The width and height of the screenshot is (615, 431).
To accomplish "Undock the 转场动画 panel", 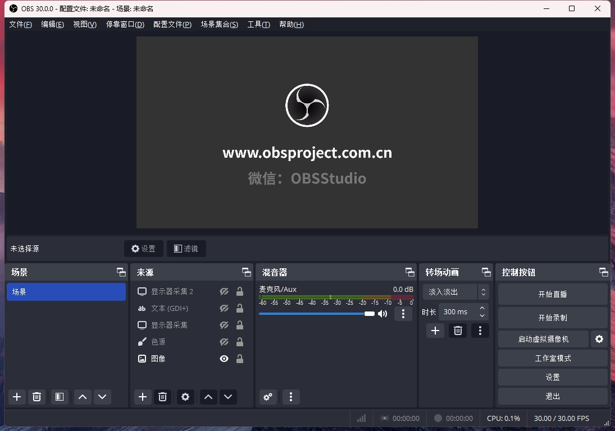I will pyautogui.click(x=486, y=272).
